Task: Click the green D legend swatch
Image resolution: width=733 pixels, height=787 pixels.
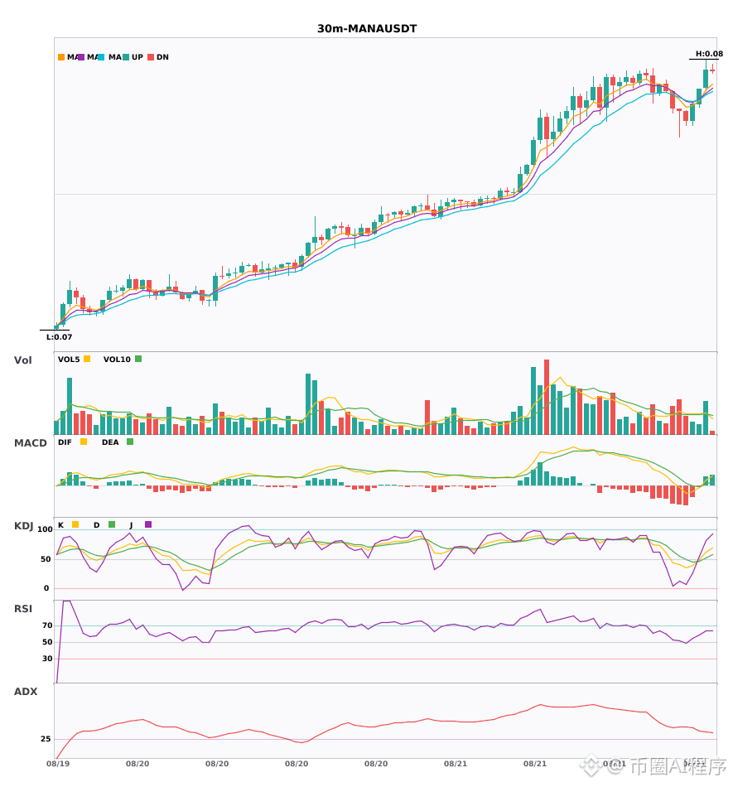Action: point(112,524)
